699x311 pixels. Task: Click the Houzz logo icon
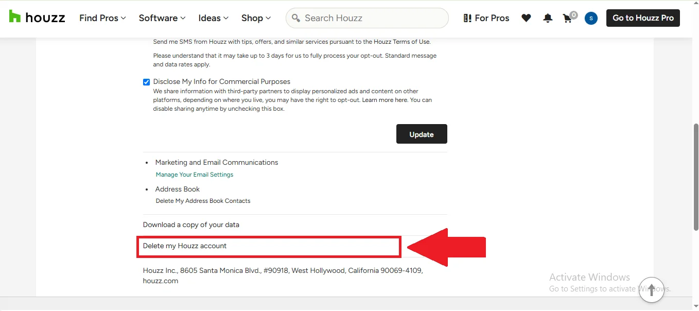pos(15,18)
